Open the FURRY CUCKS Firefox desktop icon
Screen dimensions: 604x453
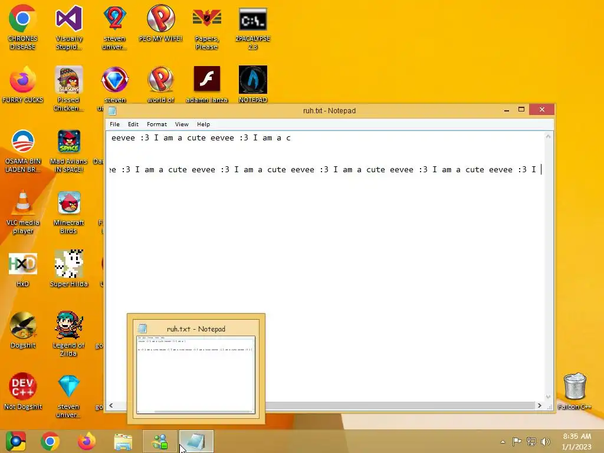(x=22, y=84)
